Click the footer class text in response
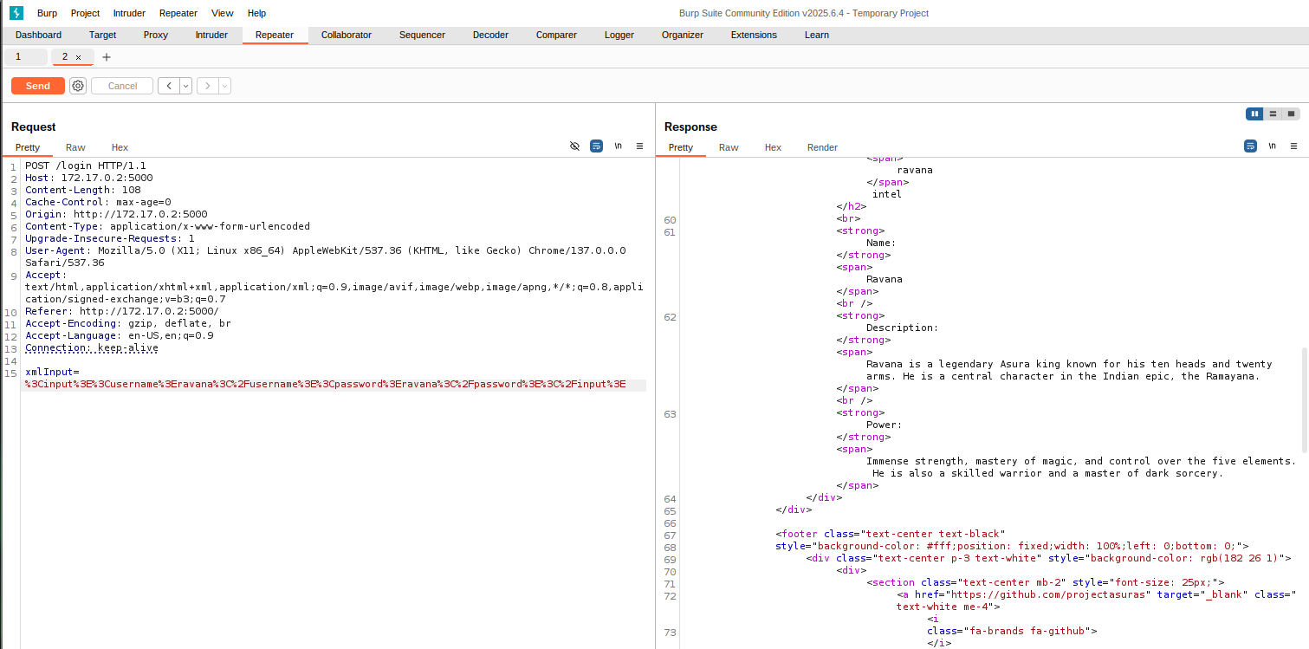1309x649 pixels. click(890, 534)
